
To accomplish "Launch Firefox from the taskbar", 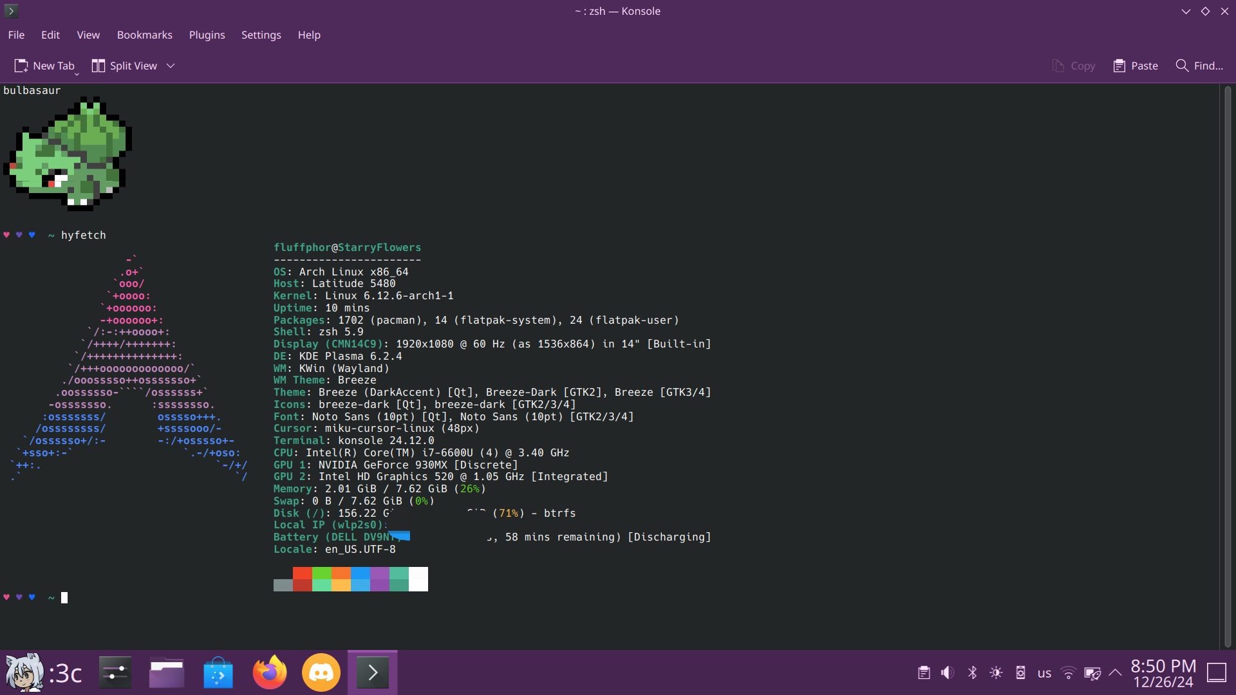I will pyautogui.click(x=270, y=672).
